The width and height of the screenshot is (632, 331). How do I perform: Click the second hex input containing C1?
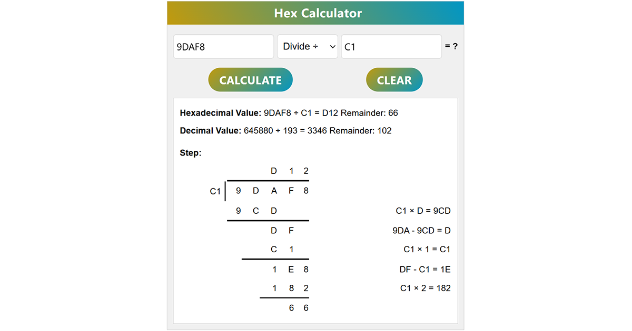click(391, 47)
